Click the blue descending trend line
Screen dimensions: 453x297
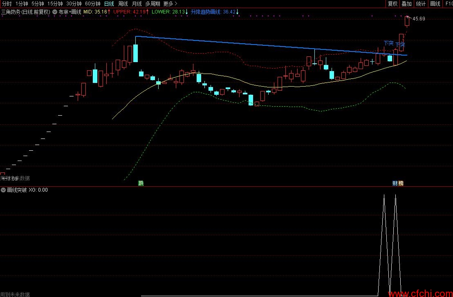271,46
